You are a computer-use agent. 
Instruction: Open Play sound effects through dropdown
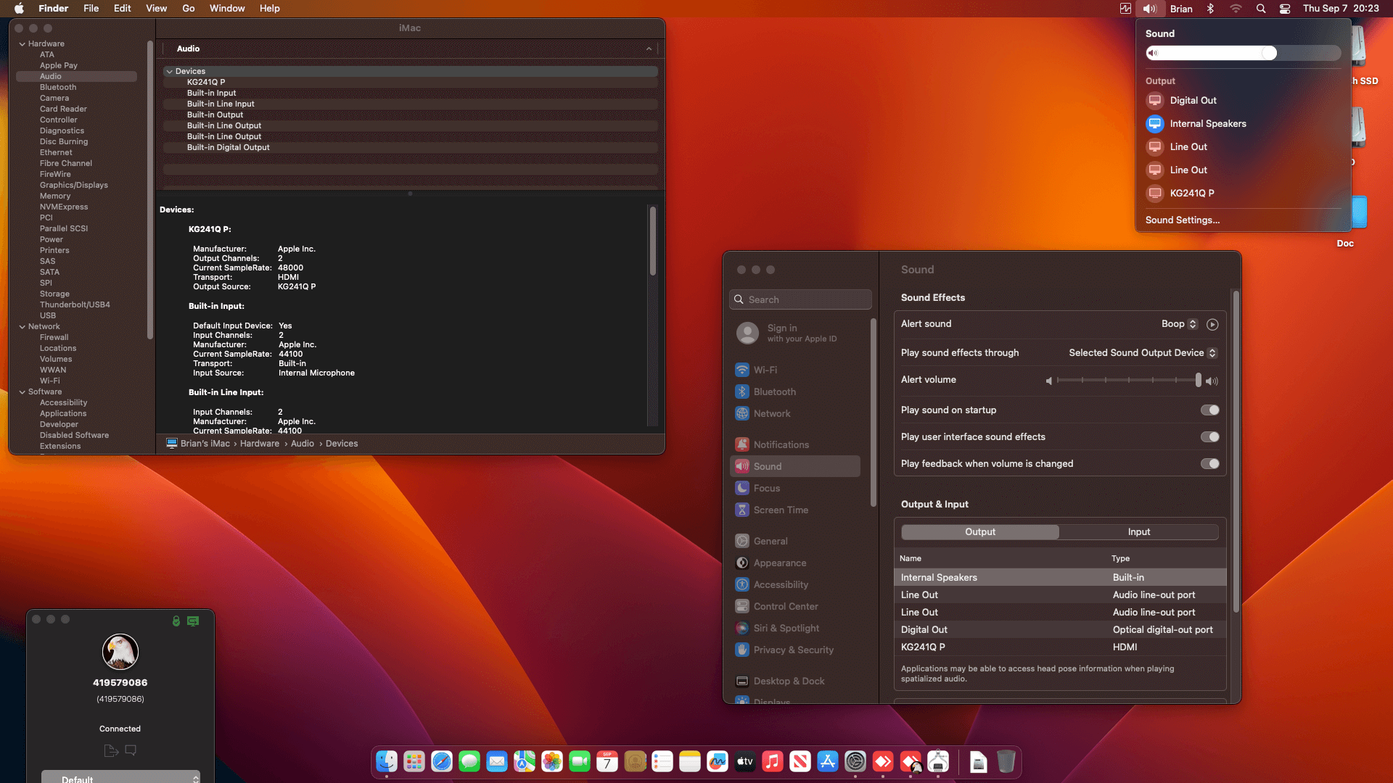1143,353
